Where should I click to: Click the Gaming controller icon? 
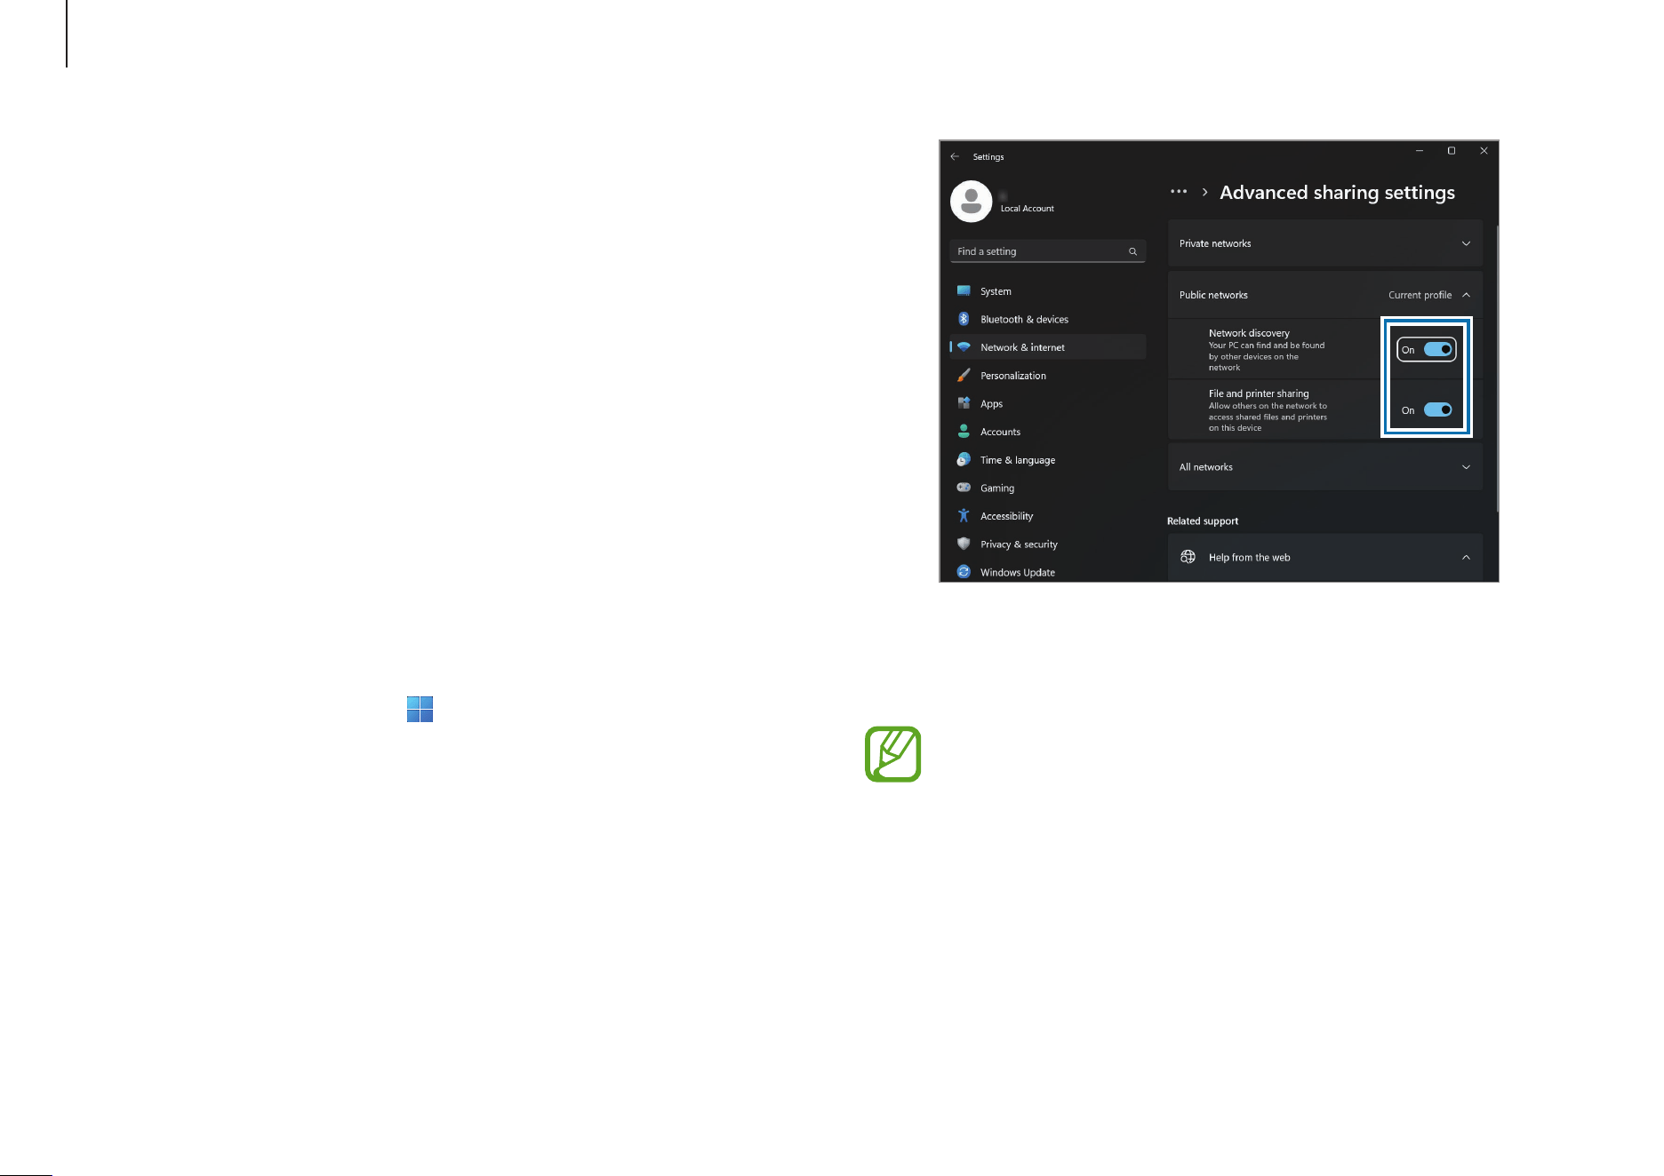coord(964,488)
